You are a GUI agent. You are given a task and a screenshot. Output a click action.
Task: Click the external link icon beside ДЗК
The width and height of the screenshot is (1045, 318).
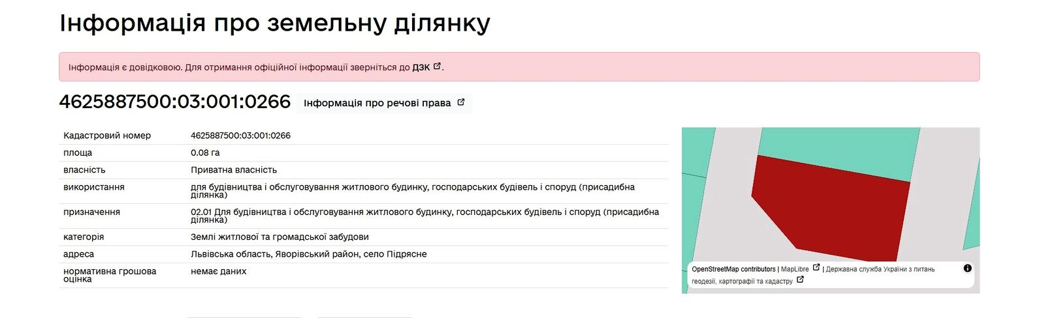tap(437, 66)
